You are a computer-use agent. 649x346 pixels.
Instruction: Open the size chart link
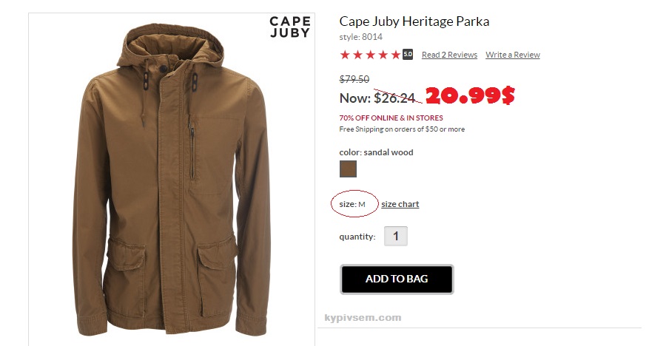[x=400, y=204]
